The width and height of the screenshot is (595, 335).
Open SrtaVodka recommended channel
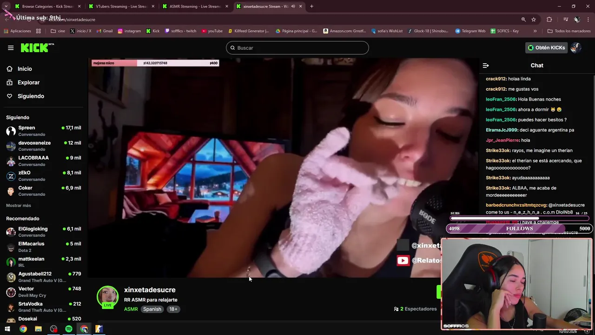click(44, 307)
